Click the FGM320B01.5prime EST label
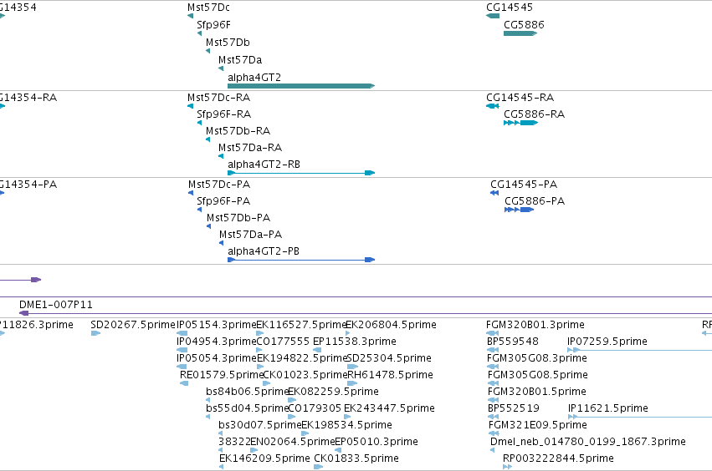Image resolution: width=712 pixels, height=471 pixels. coord(537,392)
